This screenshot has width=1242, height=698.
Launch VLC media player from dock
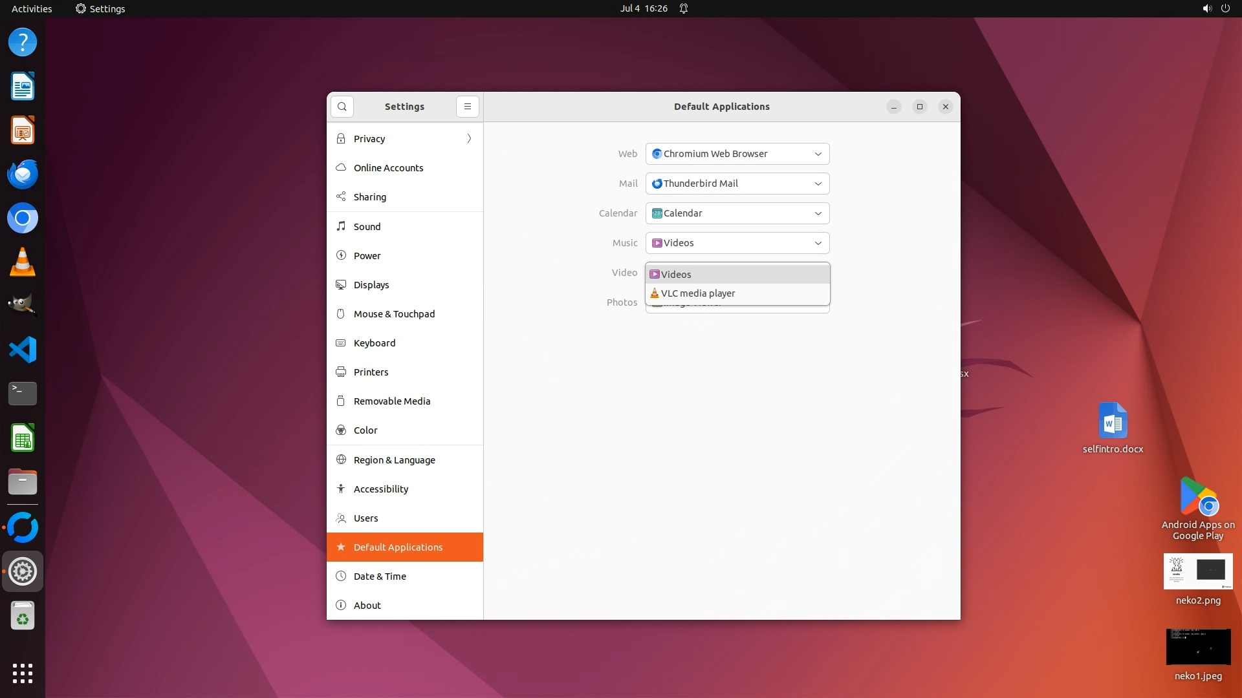23,262
